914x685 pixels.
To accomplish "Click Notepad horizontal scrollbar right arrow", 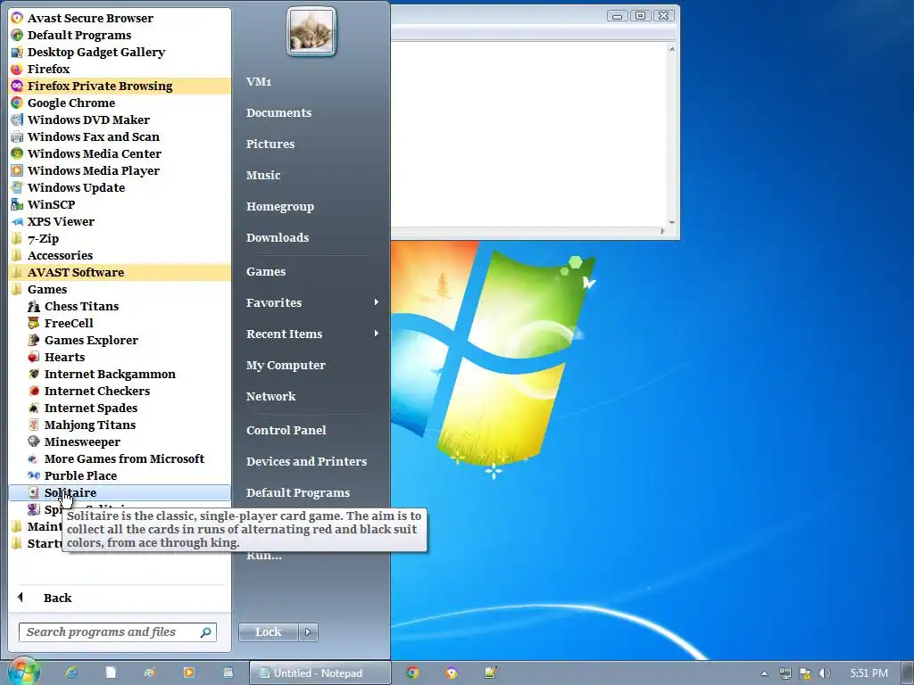I will pyautogui.click(x=662, y=231).
